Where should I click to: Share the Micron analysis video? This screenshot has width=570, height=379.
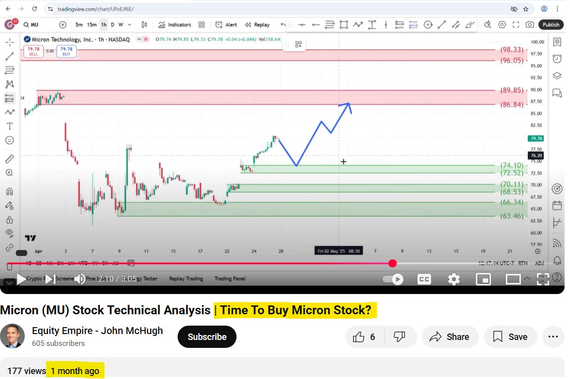[x=450, y=337]
